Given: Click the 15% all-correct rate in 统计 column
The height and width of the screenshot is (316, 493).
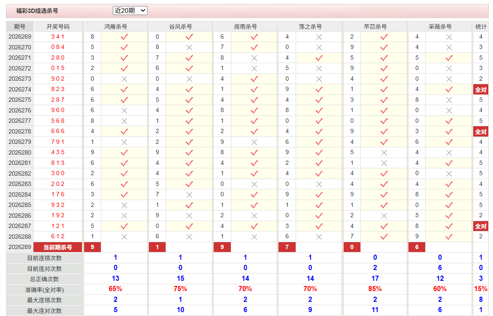Looking at the screenshot, I should point(481,289).
